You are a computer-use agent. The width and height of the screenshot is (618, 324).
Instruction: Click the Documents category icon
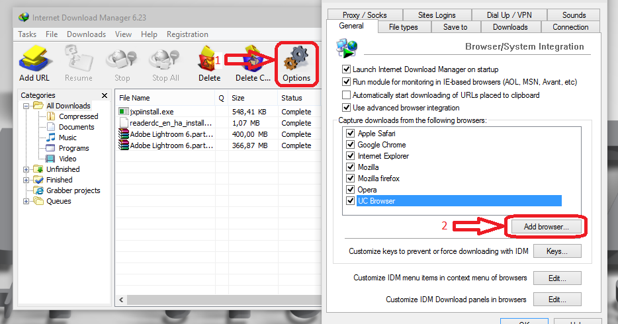point(51,127)
